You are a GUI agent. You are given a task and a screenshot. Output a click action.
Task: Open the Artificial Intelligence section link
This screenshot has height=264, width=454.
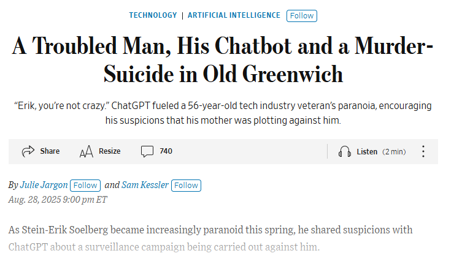(234, 15)
